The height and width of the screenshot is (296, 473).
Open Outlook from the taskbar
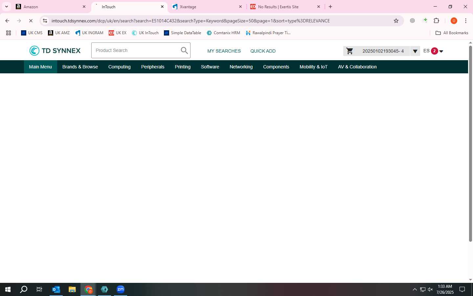[x=56, y=289]
